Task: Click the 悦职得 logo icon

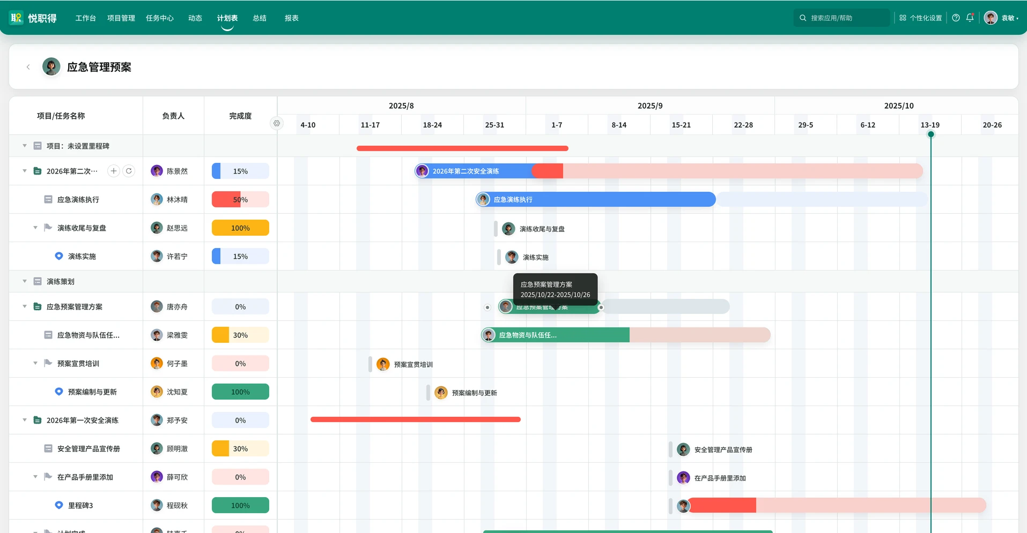Action: point(16,18)
